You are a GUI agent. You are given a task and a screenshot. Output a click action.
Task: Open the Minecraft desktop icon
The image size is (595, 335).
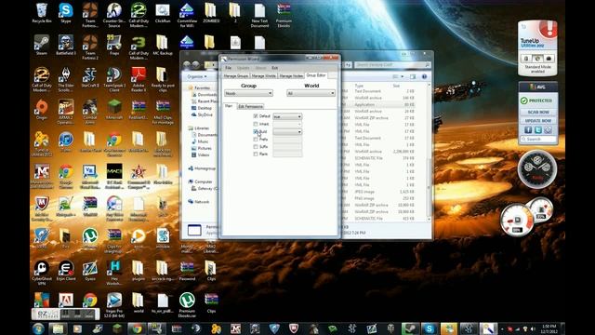[113, 110]
